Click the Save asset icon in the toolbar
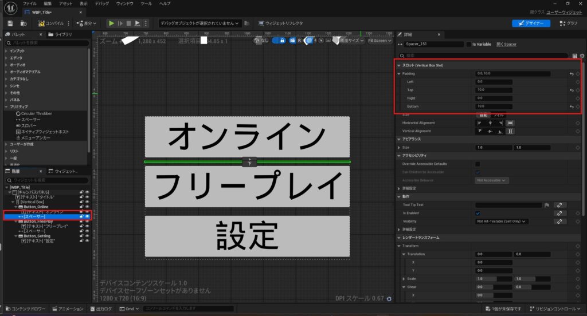Image resolution: width=587 pixels, height=316 pixels. point(10,23)
